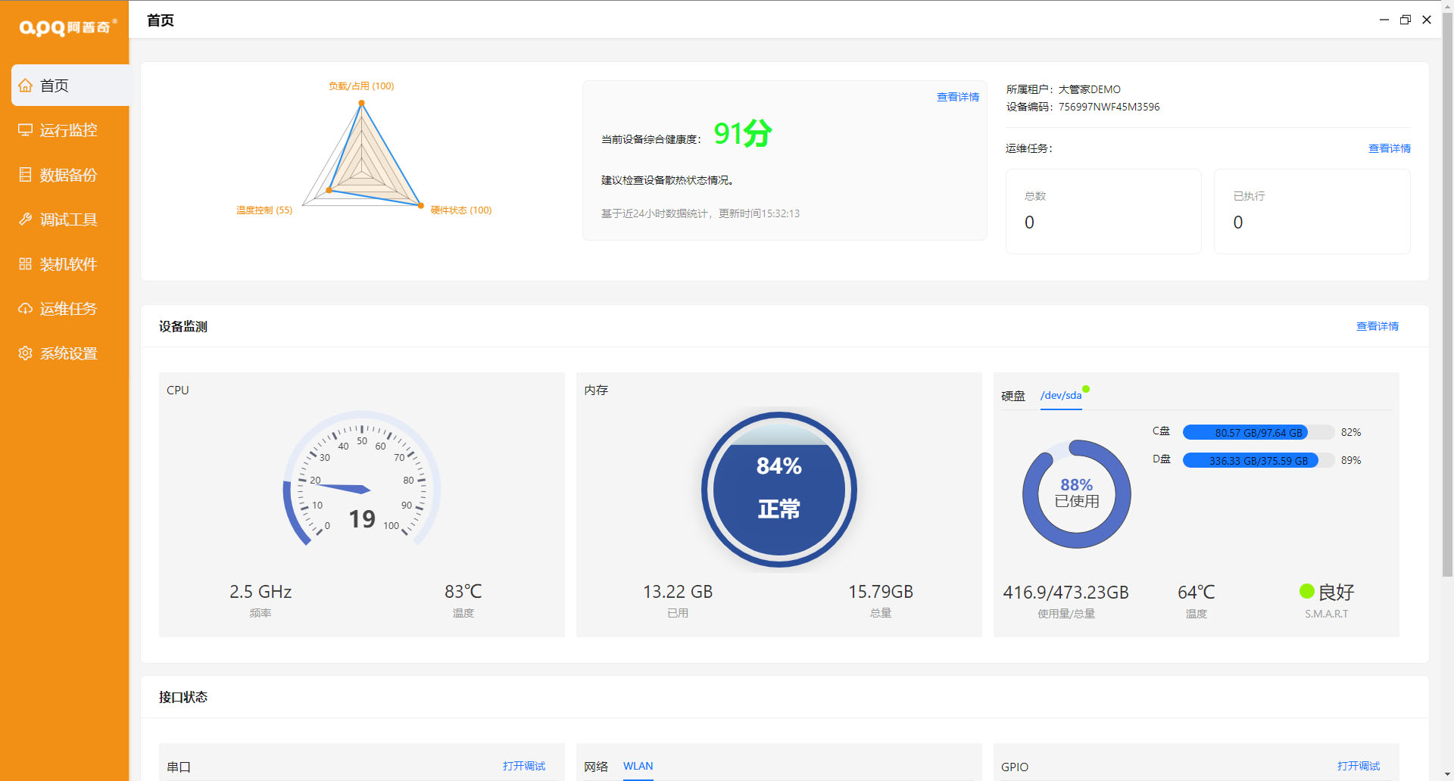This screenshot has width=1454, height=781.
Task: Click 打开调试 for GPIO panel
Action: (1358, 766)
